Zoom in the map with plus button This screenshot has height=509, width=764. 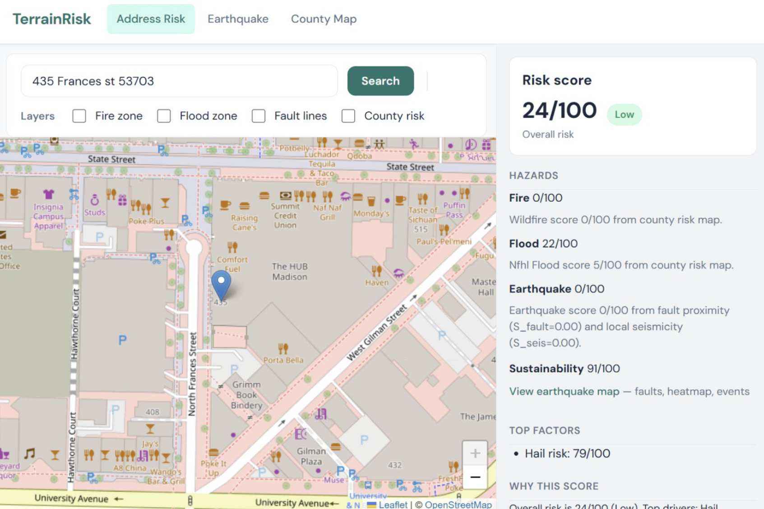(x=475, y=453)
